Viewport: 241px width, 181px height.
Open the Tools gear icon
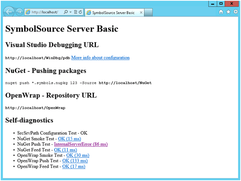[x=236, y=12]
